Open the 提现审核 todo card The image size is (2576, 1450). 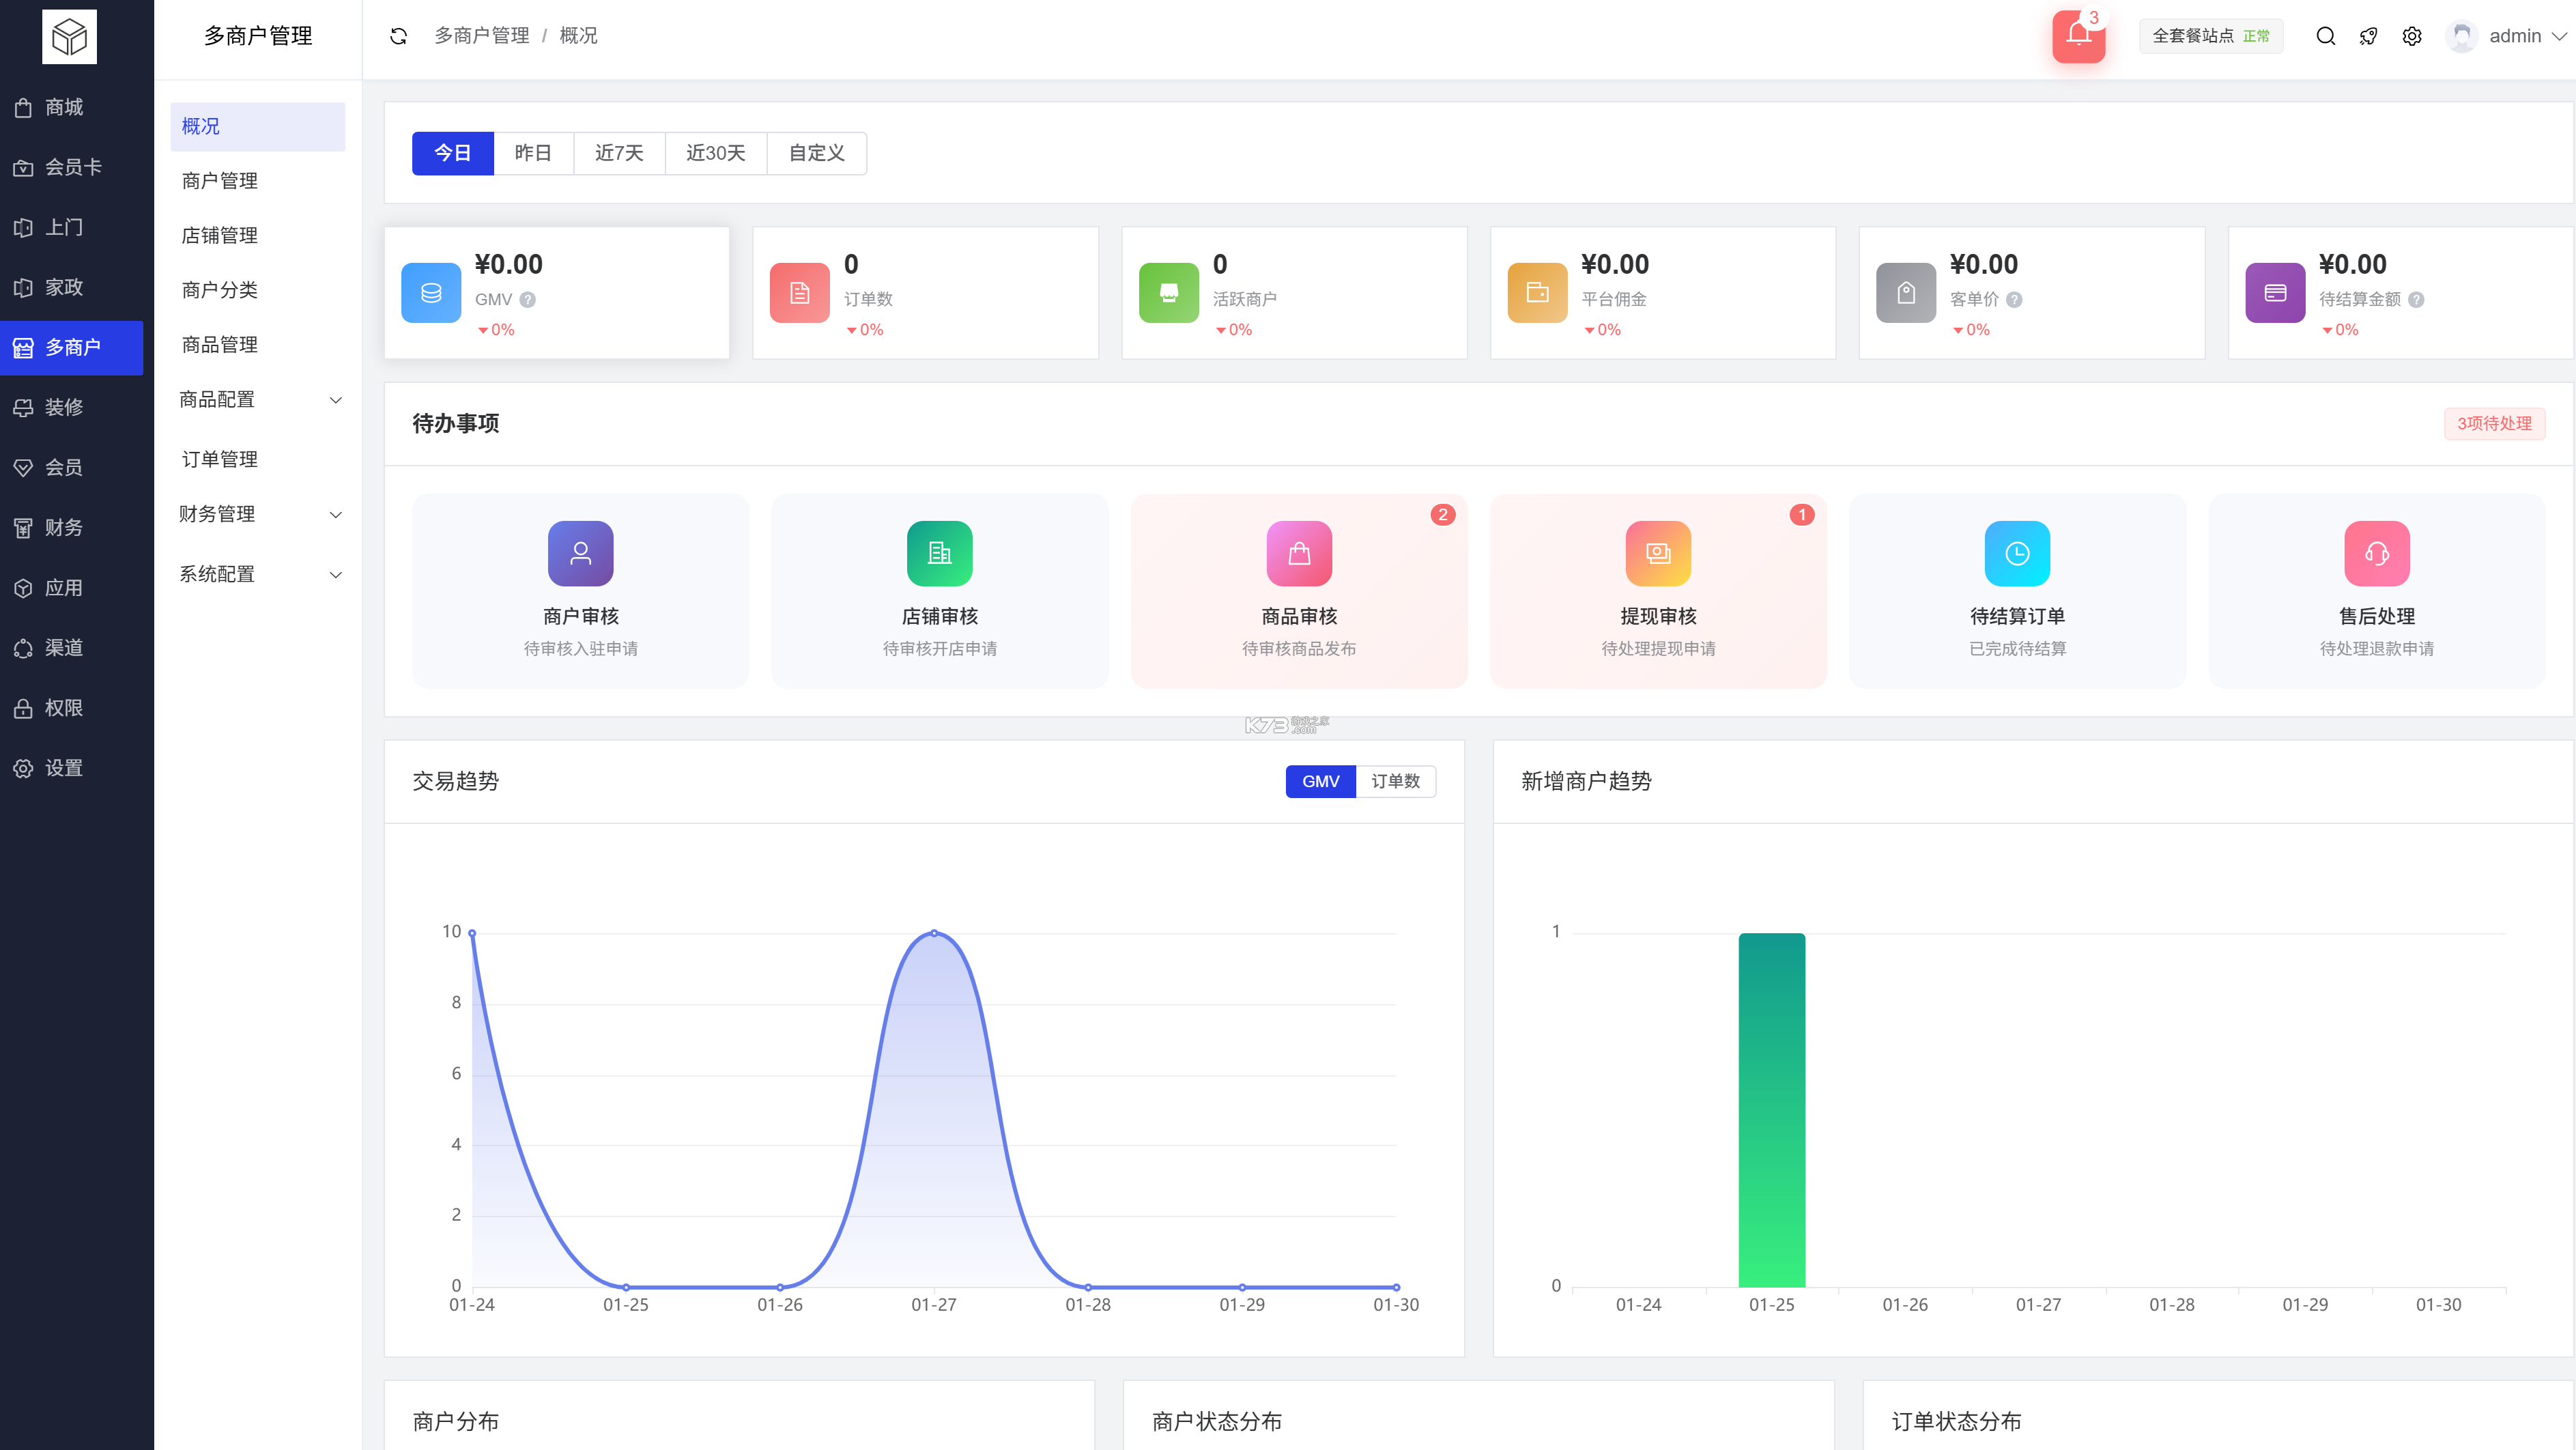coord(1658,590)
